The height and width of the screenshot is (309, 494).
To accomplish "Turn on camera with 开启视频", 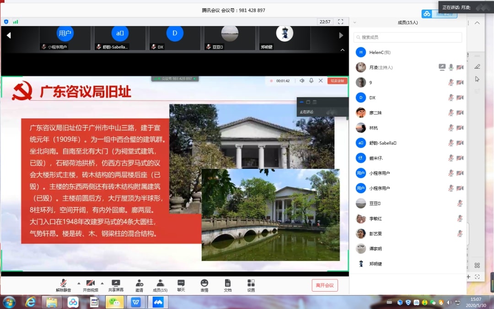I will click(x=91, y=285).
